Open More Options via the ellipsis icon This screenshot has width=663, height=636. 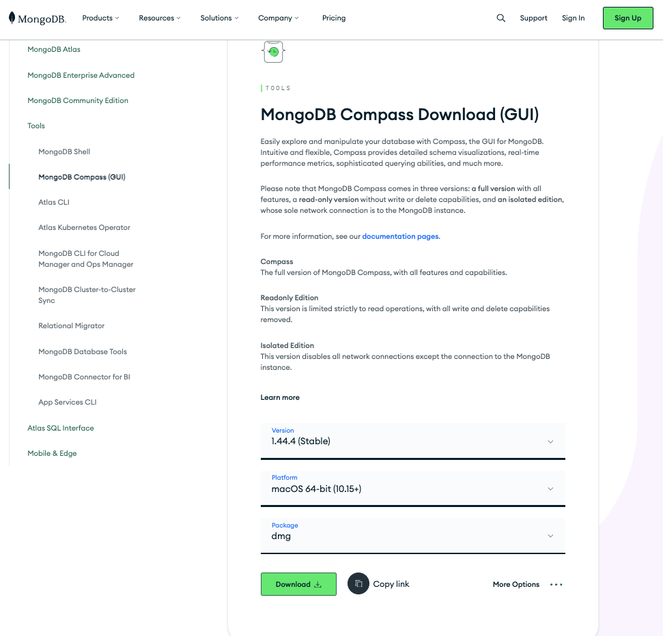(556, 584)
